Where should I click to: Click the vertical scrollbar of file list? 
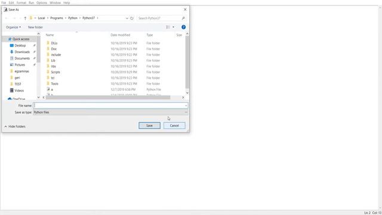[187, 62]
